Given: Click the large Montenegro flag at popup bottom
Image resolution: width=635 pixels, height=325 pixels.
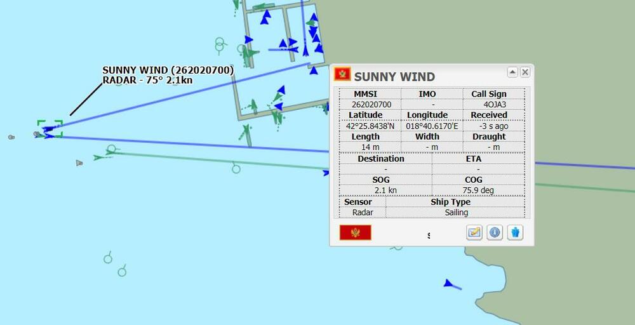Looking at the screenshot, I should (x=356, y=232).
